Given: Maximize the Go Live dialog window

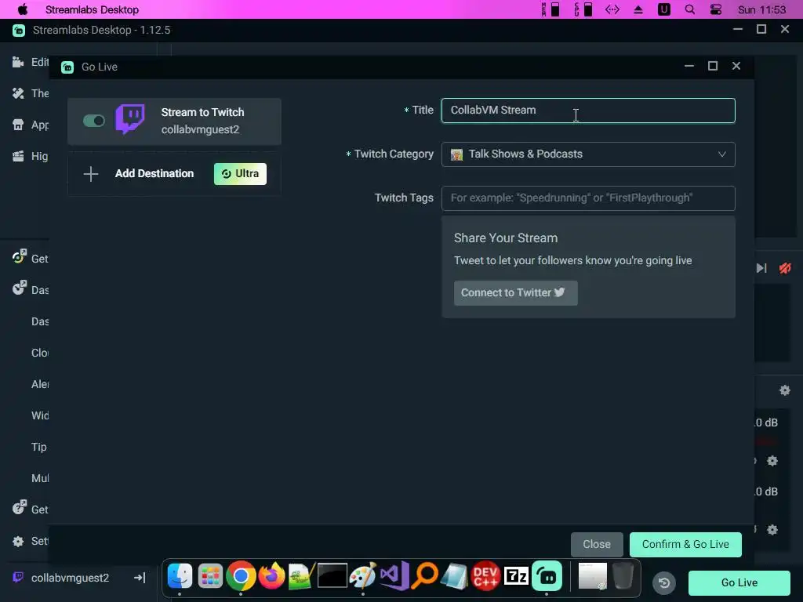Looking at the screenshot, I should tap(712, 66).
